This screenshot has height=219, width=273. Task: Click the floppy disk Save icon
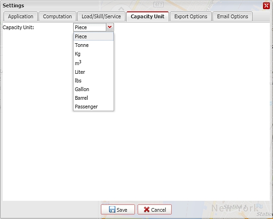point(112,209)
